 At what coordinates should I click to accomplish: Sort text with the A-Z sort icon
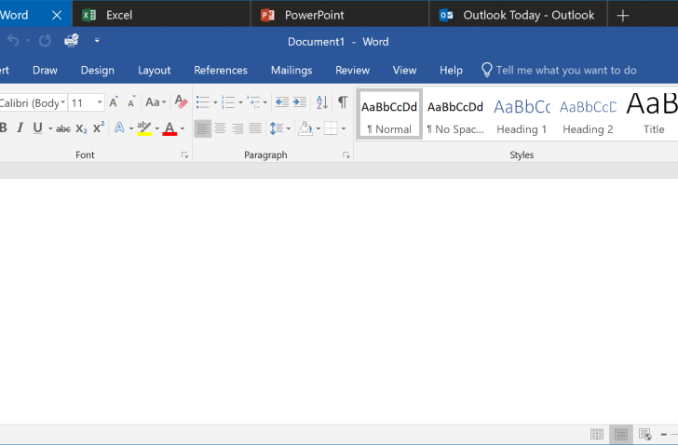(322, 102)
